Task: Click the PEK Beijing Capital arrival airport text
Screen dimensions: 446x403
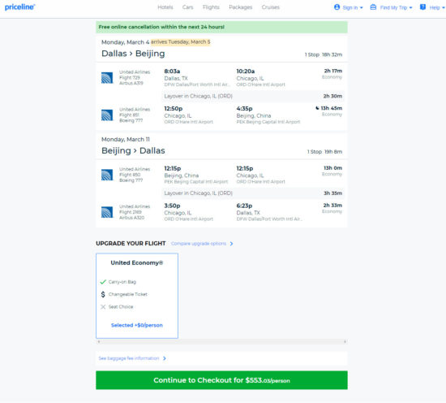Action: pyautogui.click(x=268, y=122)
